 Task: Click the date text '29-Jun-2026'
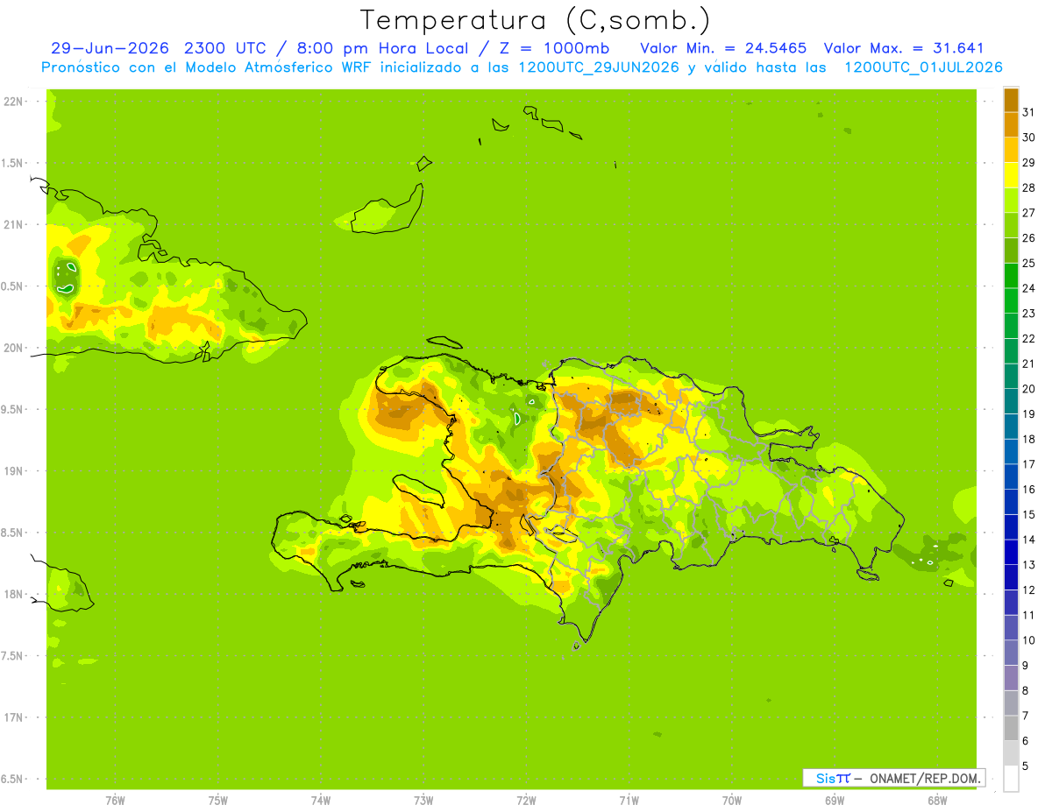point(110,48)
